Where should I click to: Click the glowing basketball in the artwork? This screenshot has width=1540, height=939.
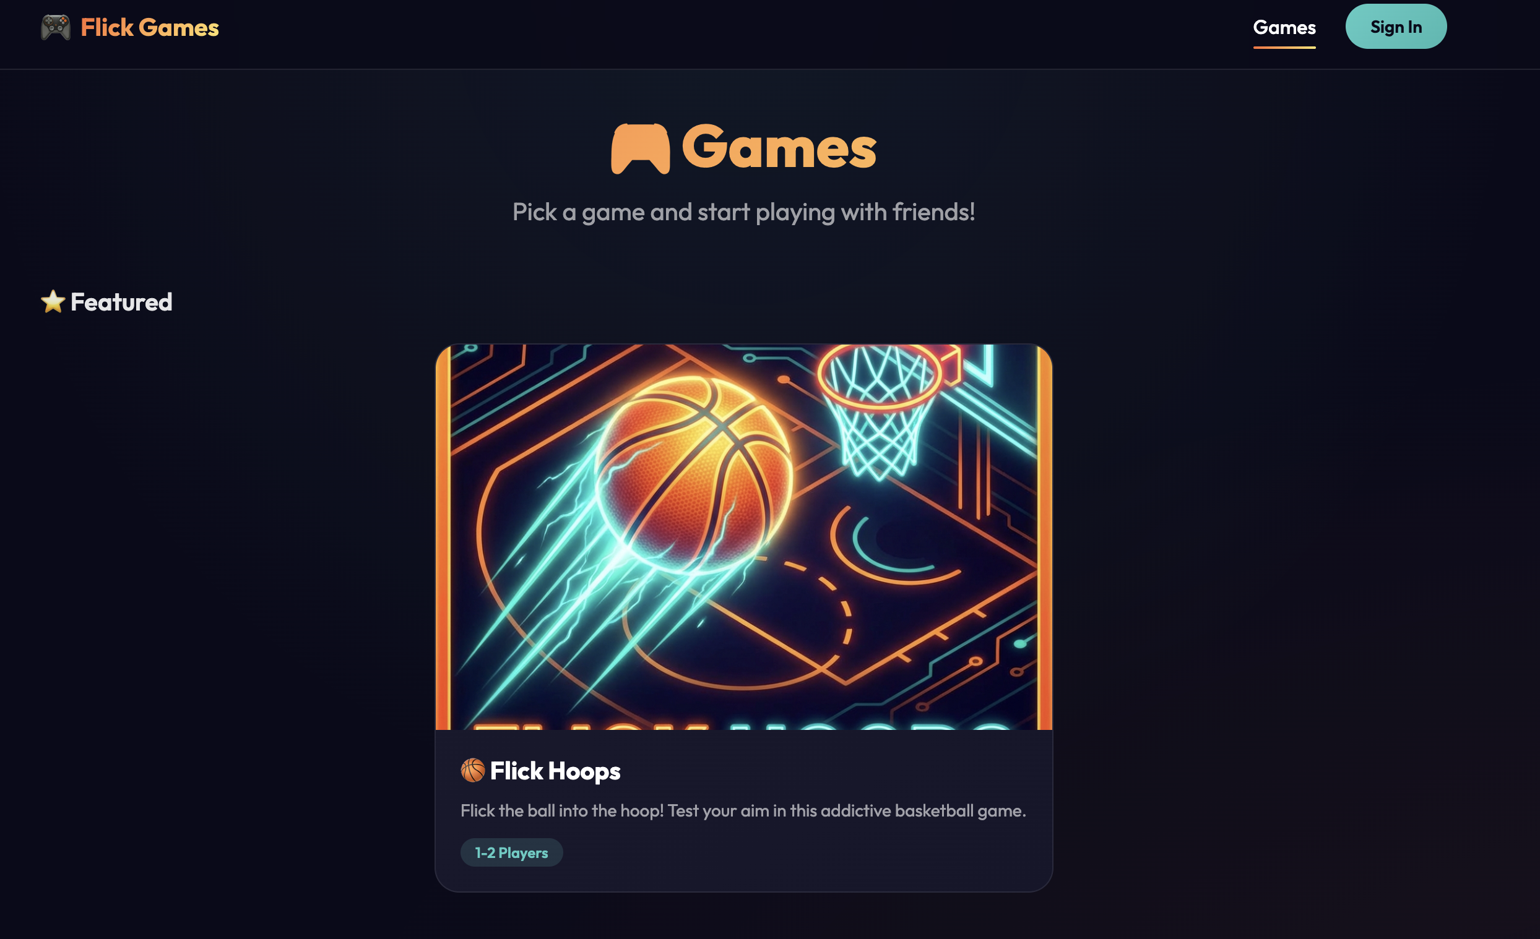pos(694,475)
